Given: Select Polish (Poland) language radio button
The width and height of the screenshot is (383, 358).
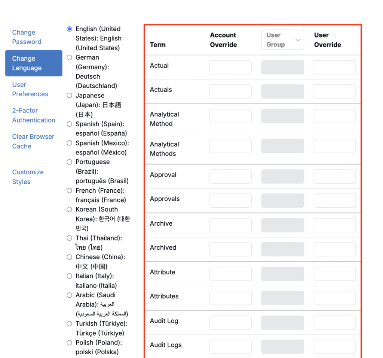Looking at the screenshot, I should [69, 342].
